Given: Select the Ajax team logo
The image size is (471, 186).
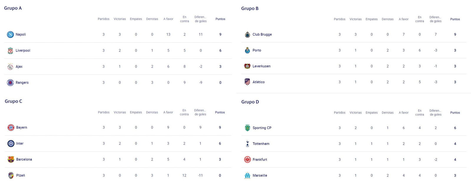Looking at the screenshot, I should [x=10, y=67].
